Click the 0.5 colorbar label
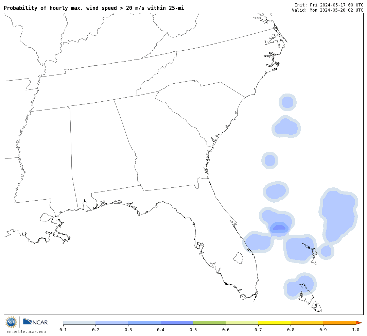The height and width of the screenshot is (336, 367). (193, 330)
